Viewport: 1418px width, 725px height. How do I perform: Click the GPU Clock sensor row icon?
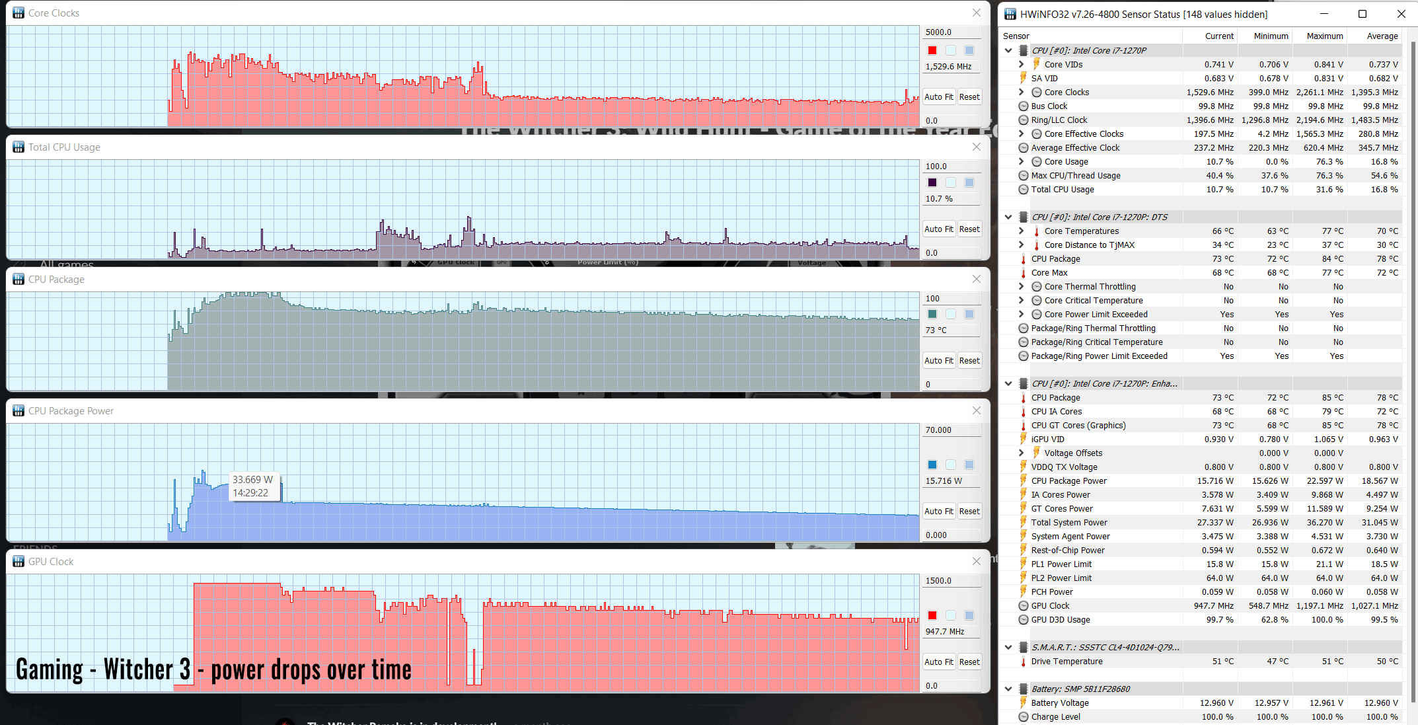[x=1024, y=605]
